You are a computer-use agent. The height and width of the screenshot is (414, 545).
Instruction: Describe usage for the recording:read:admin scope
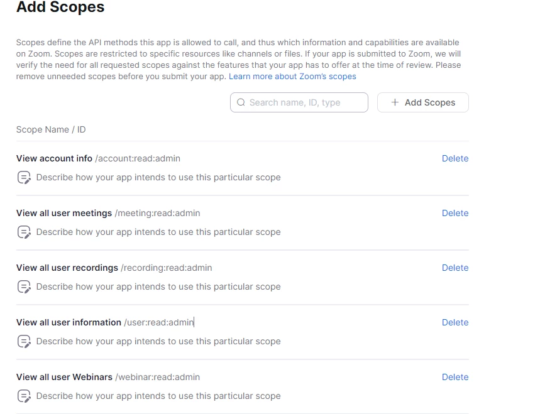click(158, 286)
